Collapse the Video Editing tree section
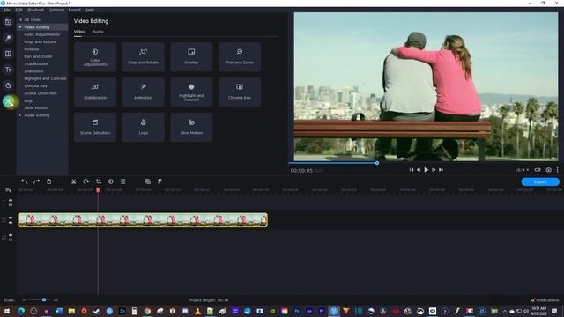 (20, 27)
